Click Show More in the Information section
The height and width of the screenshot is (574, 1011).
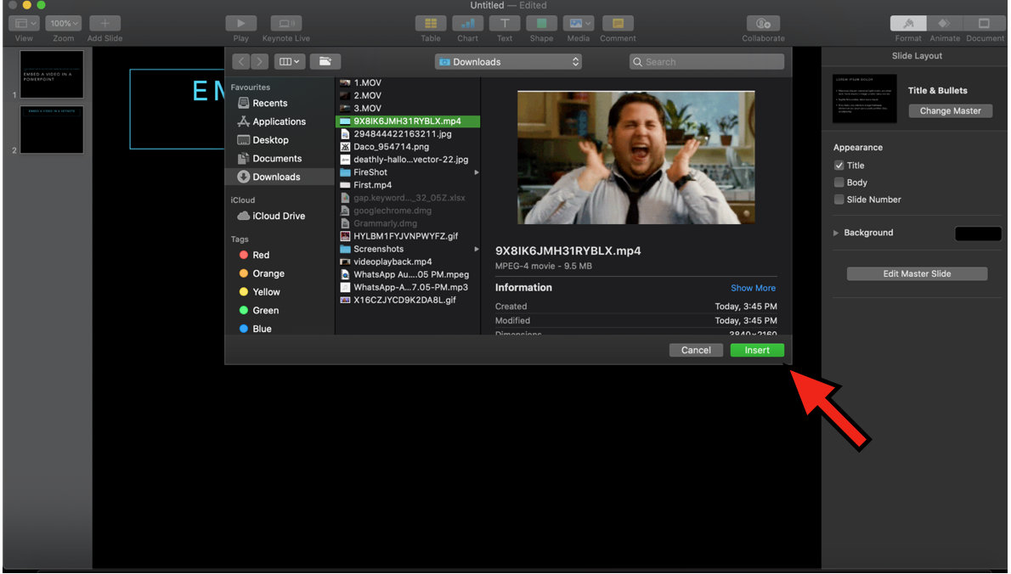[753, 288]
